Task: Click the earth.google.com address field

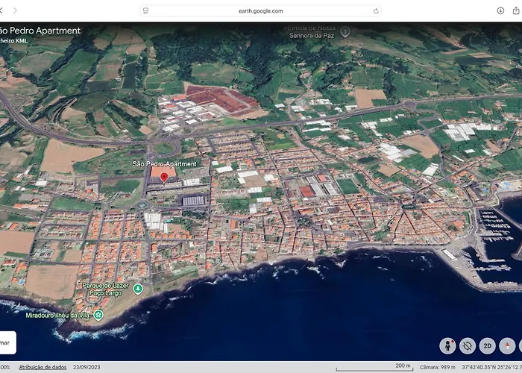Action: (261, 10)
